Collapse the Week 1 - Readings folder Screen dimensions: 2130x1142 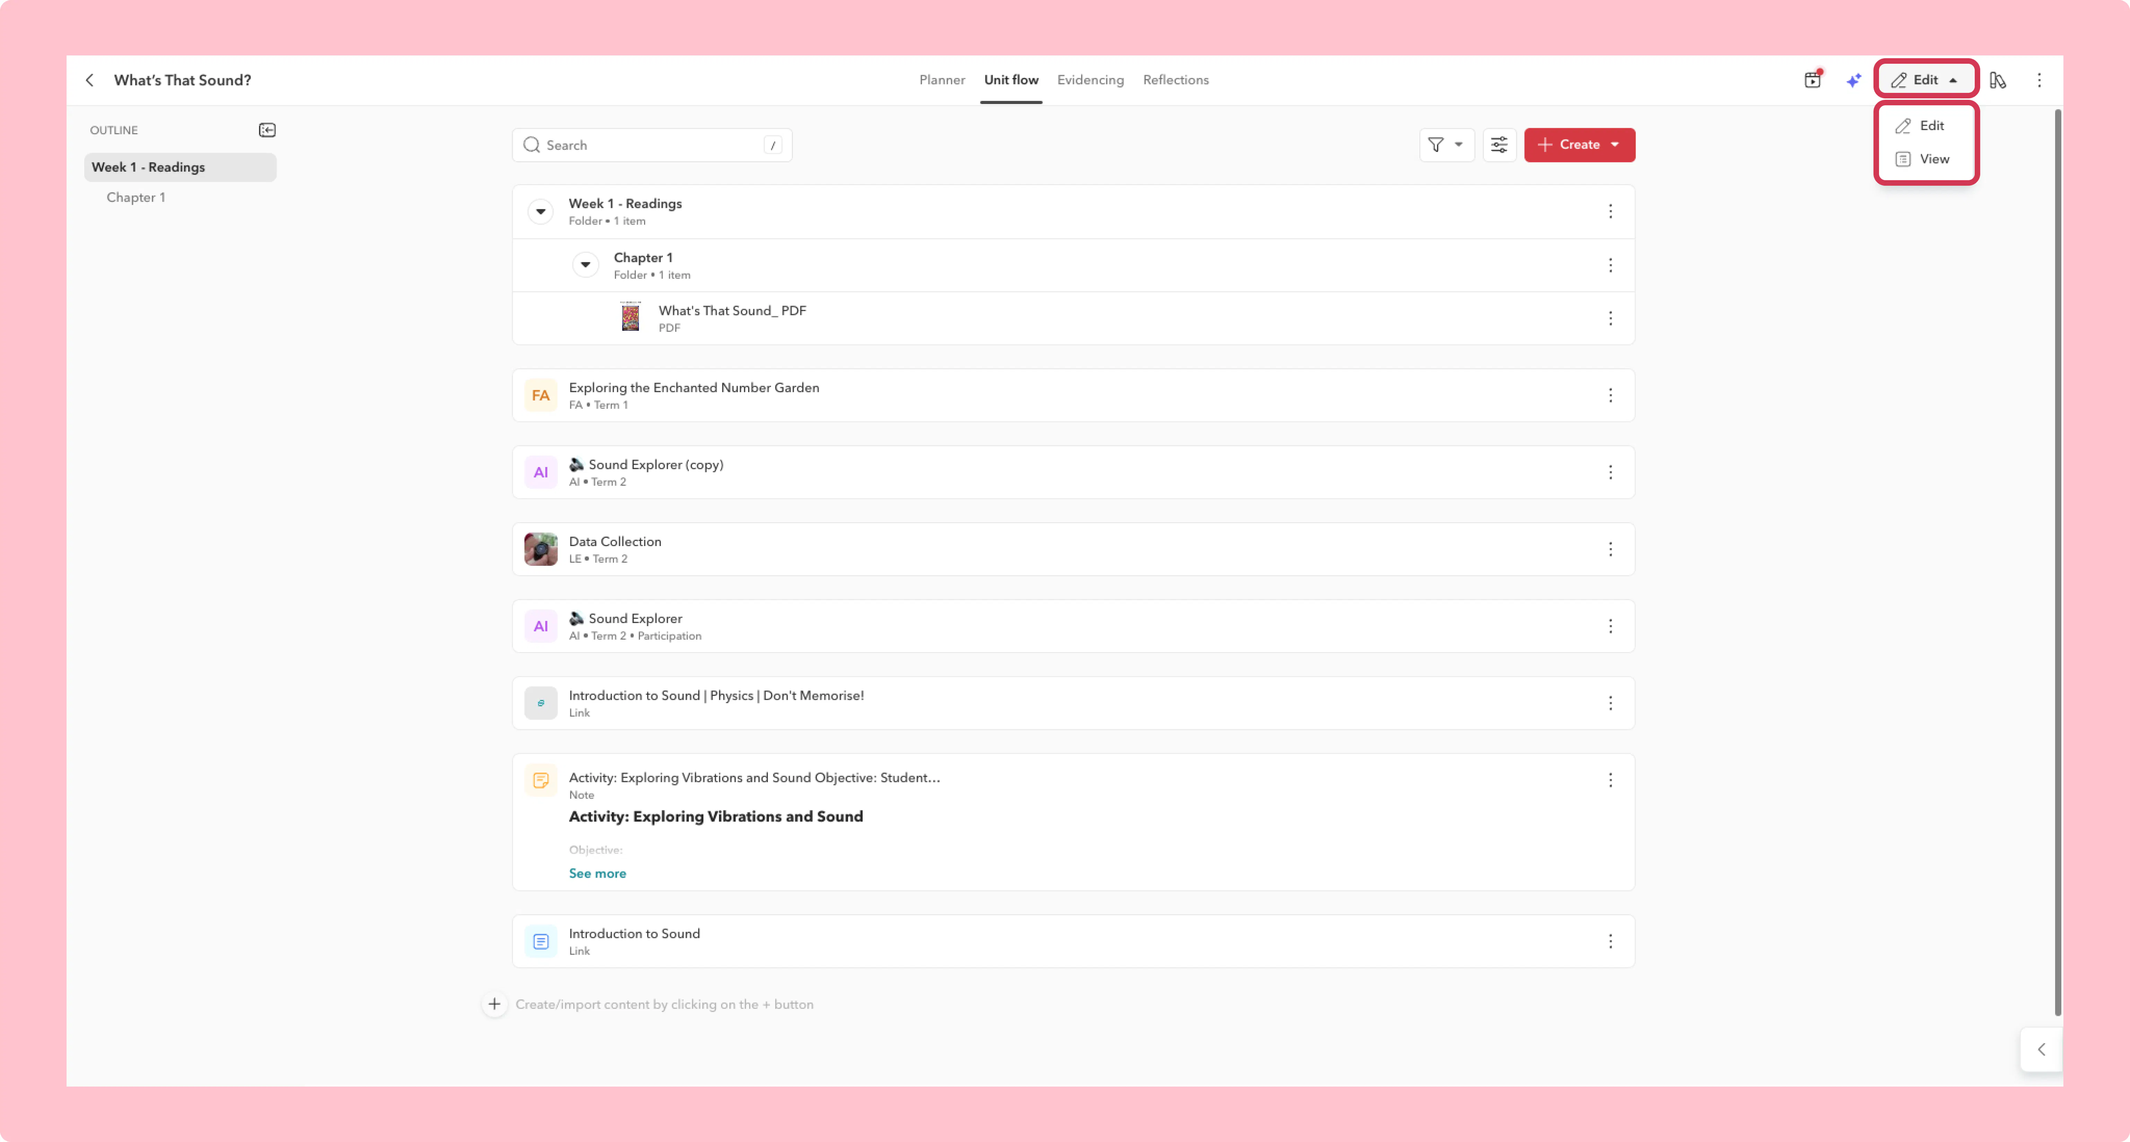tap(541, 212)
